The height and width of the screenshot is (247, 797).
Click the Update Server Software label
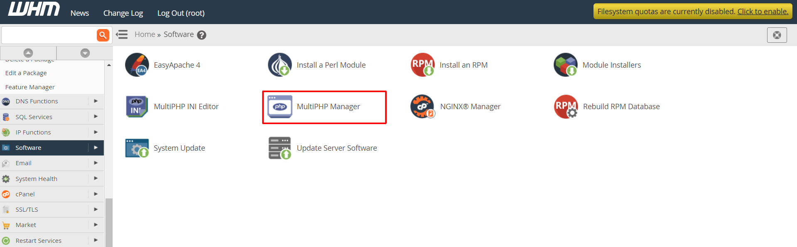[x=337, y=148]
